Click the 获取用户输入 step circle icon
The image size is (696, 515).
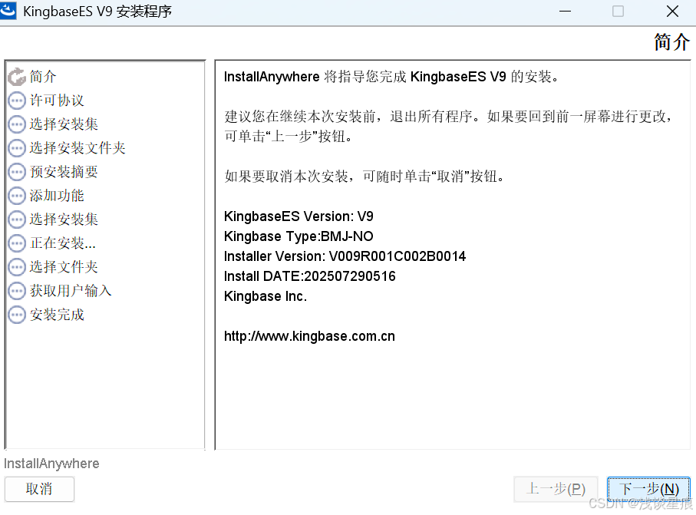(17, 291)
